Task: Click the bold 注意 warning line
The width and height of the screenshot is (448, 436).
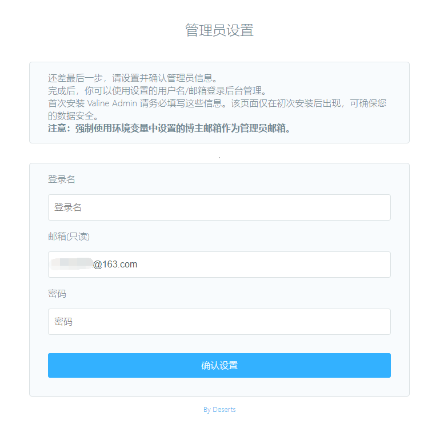Action: [x=170, y=128]
